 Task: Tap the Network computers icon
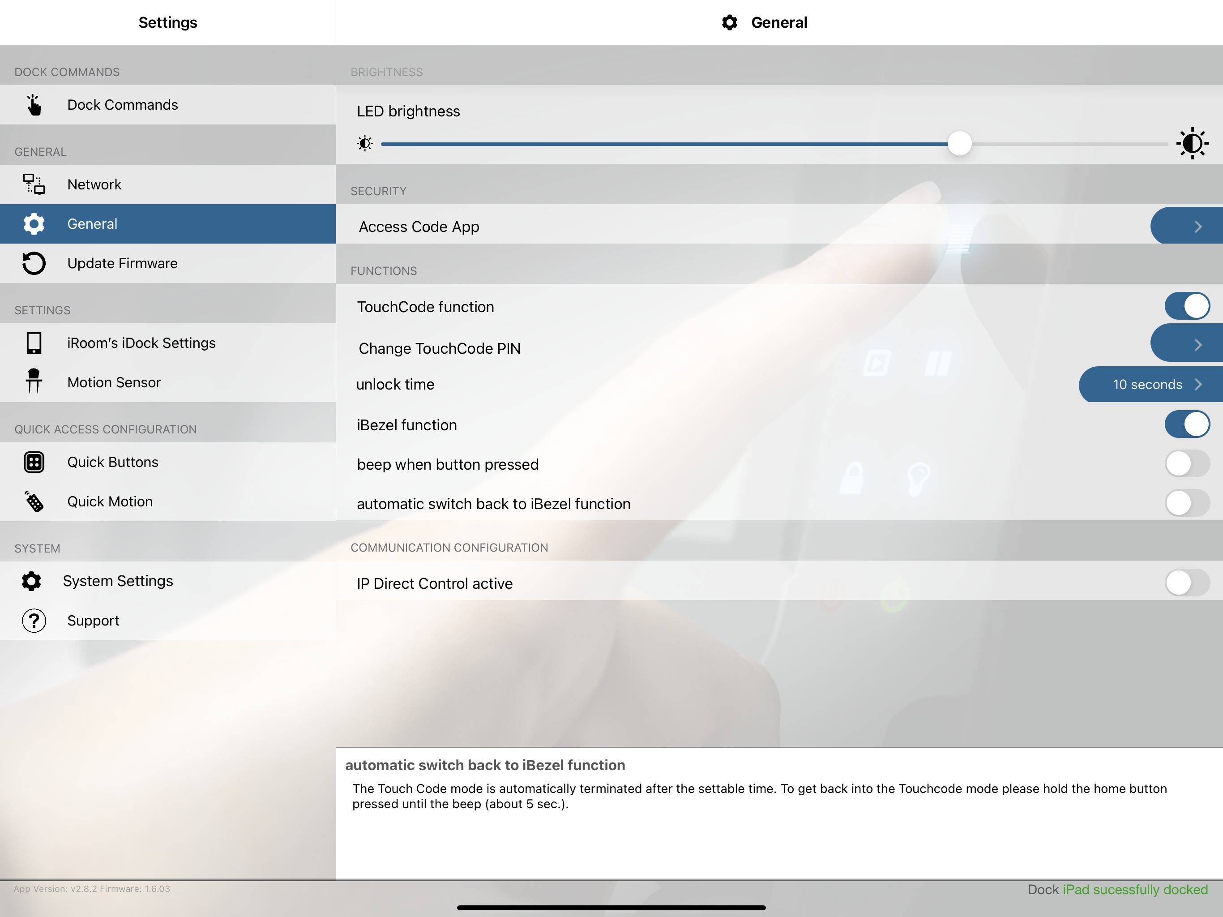(x=34, y=184)
